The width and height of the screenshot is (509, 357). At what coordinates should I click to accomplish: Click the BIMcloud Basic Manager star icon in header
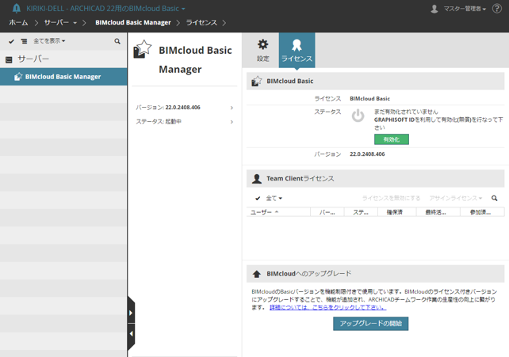pos(143,49)
